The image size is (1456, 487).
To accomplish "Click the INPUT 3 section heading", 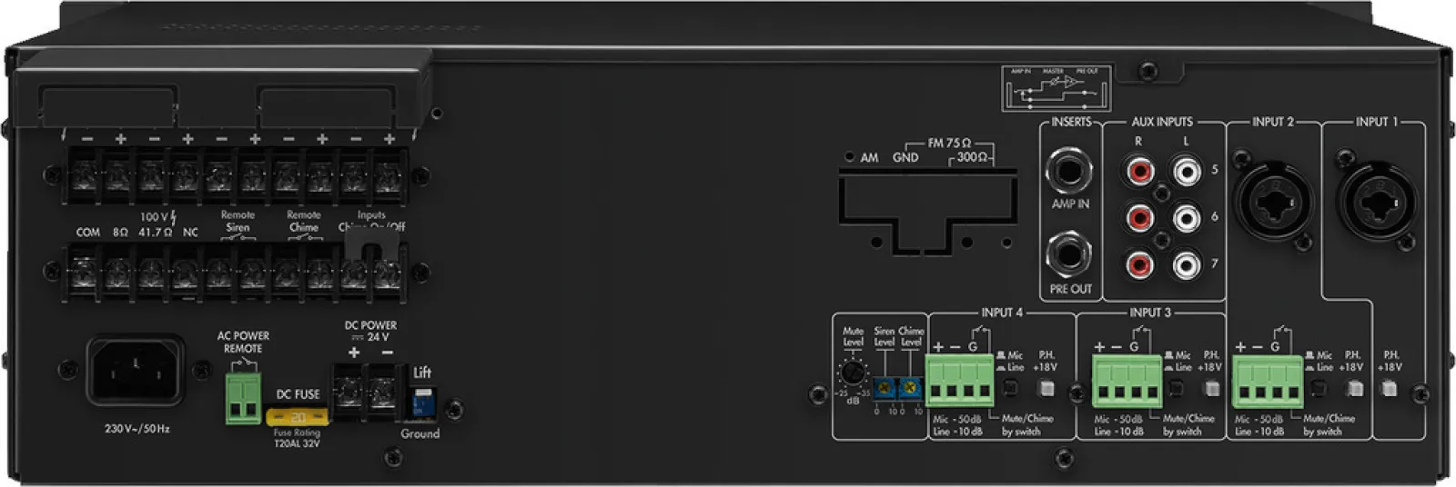I will pyautogui.click(x=1150, y=313).
